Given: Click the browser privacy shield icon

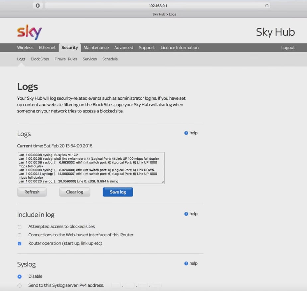Looking at the screenshot, I should (38, 6).
